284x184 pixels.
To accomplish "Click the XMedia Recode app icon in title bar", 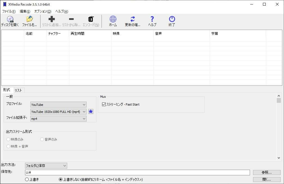I will 5,4.
